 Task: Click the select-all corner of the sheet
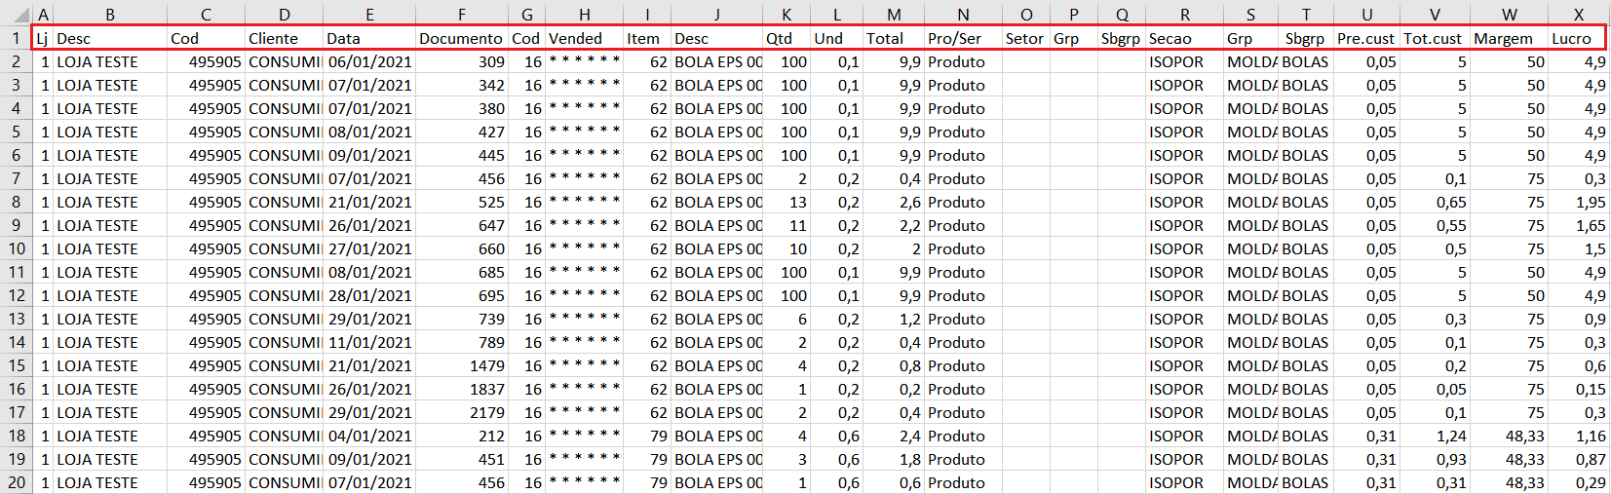(x=16, y=14)
